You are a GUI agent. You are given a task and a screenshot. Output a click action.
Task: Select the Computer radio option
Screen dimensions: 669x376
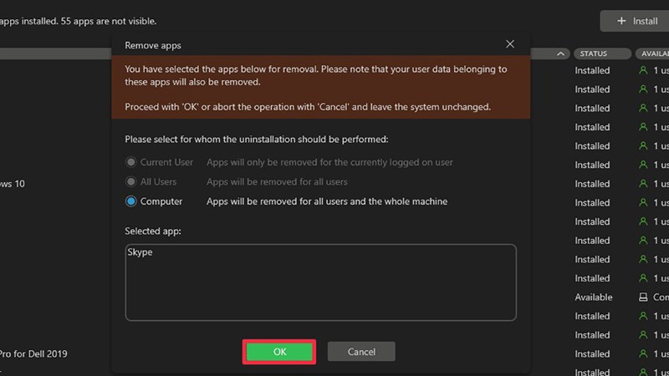click(x=131, y=201)
